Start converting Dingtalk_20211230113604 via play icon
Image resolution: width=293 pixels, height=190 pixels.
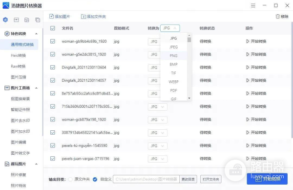(248, 67)
